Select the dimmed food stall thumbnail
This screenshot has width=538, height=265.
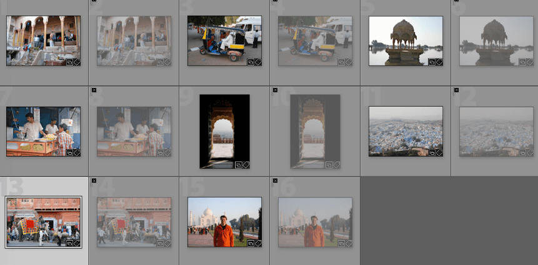[x=134, y=131]
